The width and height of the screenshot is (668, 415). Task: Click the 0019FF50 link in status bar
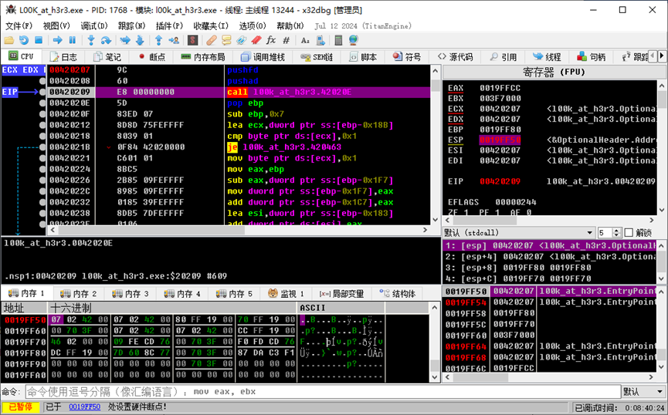pyautogui.click(x=84, y=407)
